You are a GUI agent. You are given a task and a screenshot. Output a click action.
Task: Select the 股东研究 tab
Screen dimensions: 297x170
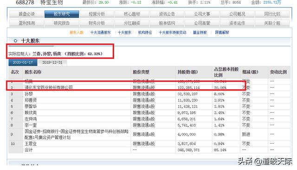coord(62,14)
